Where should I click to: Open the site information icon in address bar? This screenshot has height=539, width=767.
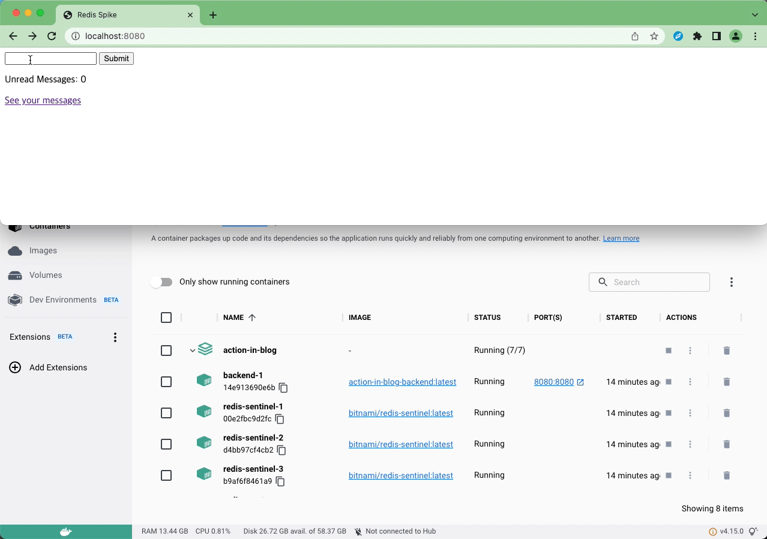(76, 36)
